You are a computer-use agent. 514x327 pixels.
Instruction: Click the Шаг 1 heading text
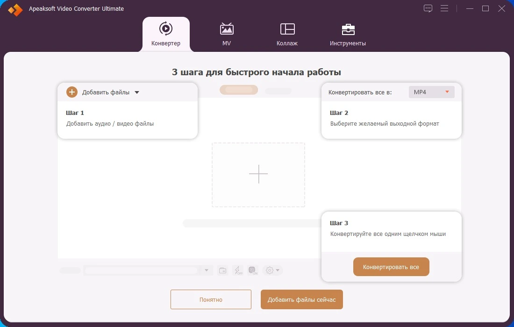[75, 113]
